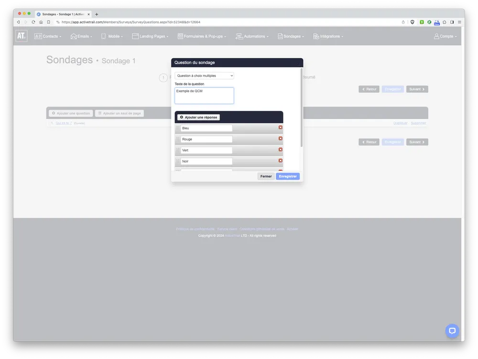Click the browser reload icon
Image resolution: width=478 pixels, height=359 pixels.
pyautogui.click(x=33, y=21)
